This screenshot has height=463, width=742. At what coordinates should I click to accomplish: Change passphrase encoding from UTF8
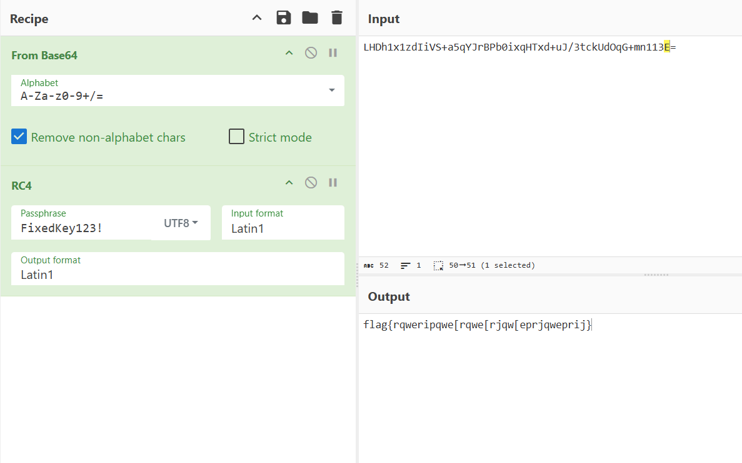(x=181, y=223)
